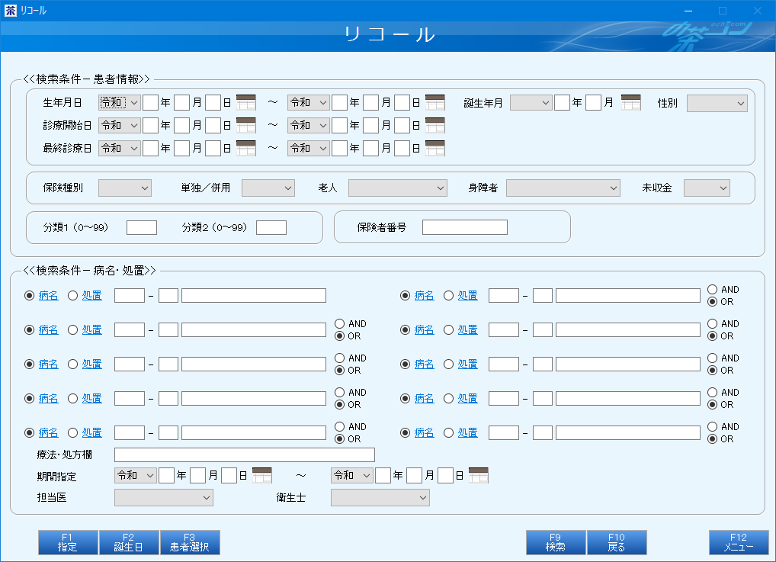Focus the 保険者番号 input field
776x562 pixels.
click(465, 227)
